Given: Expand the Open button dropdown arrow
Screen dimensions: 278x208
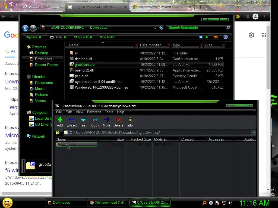Looking at the screenshot, I should click(65, 37).
